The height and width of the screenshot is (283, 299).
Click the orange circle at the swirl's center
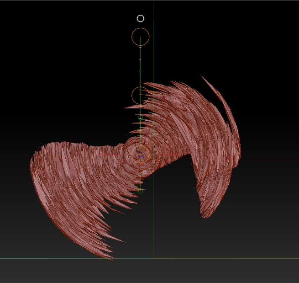pyautogui.click(x=140, y=154)
